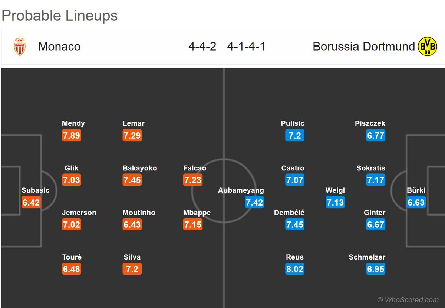Click Bürki's 6.63 rating badge
The height and width of the screenshot is (308, 445).
[x=416, y=202]
